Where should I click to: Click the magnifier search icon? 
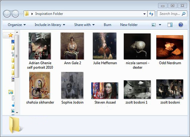coord(184,14)
